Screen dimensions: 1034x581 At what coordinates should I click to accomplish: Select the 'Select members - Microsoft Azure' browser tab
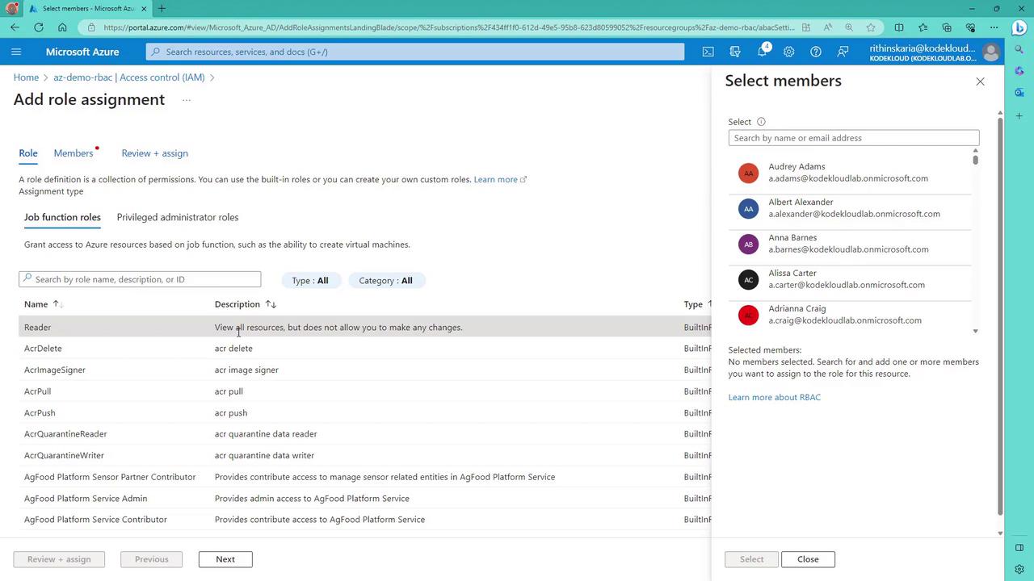pos(87,9)
